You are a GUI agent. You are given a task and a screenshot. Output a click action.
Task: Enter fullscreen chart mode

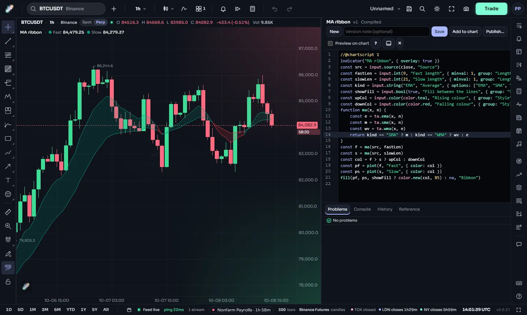click(x=452, y=9)
